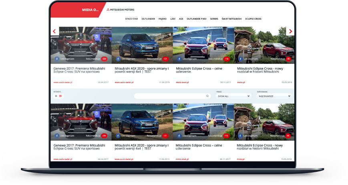Open moto.onet.pl link in the lower grid
Image resolution: width=348 pixels, height=185 pixels.
(182, 159)
